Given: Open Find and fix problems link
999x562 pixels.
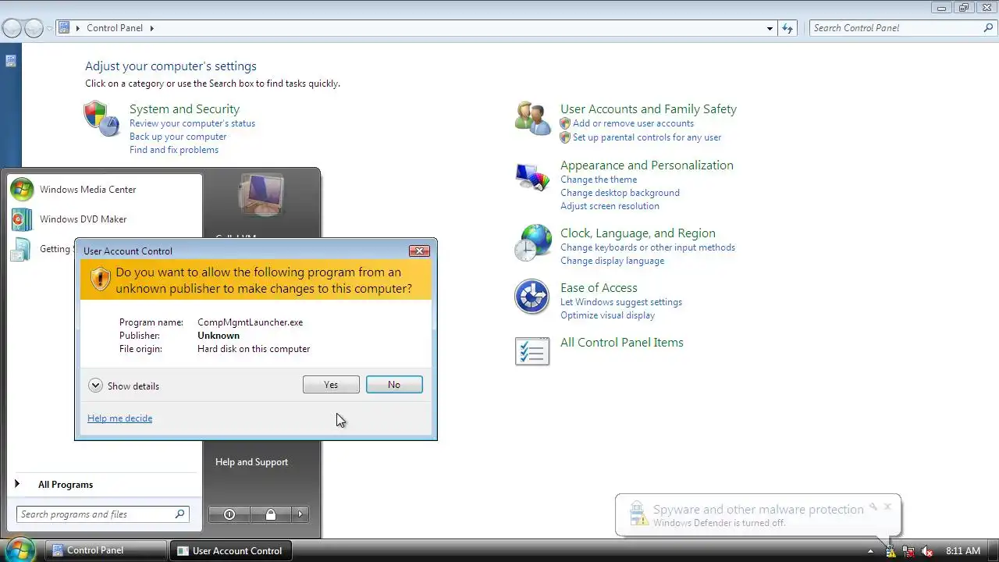Looking at the screenshot, I should click(174, 150).
